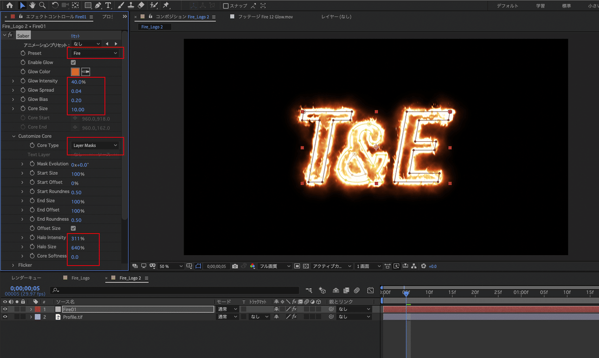Screen dimensions: 599x358
Task: Hide the Profile.tif layer with its eye icon
Action: tap(5, 317)
